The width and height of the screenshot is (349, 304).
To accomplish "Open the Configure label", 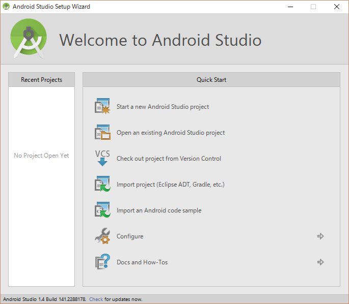I will click(x=130, y=236).
